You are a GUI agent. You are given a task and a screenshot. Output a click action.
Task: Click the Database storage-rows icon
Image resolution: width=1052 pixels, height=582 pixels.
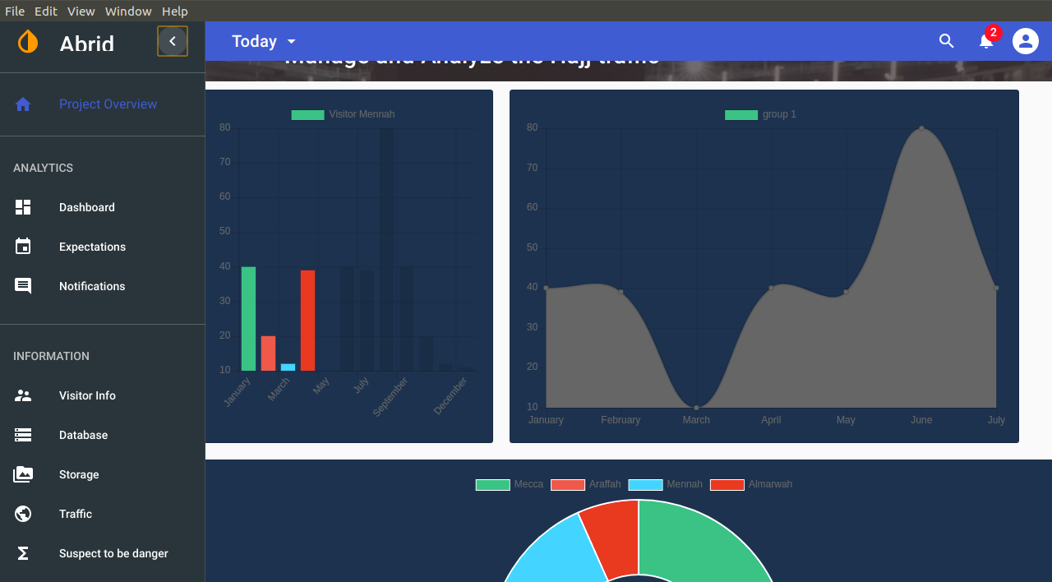click(x=23, y=435)
